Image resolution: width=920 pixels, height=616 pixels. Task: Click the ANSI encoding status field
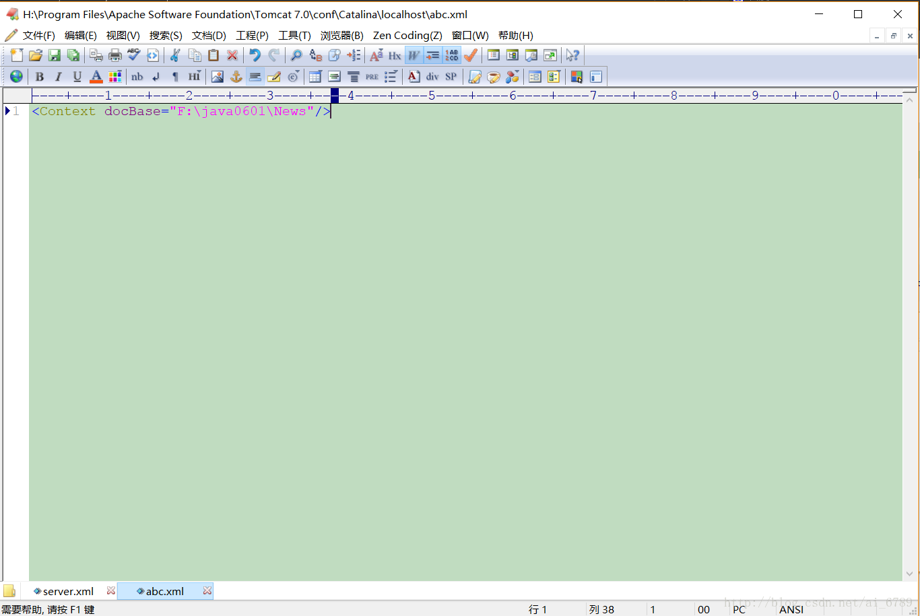click(792, 609)
